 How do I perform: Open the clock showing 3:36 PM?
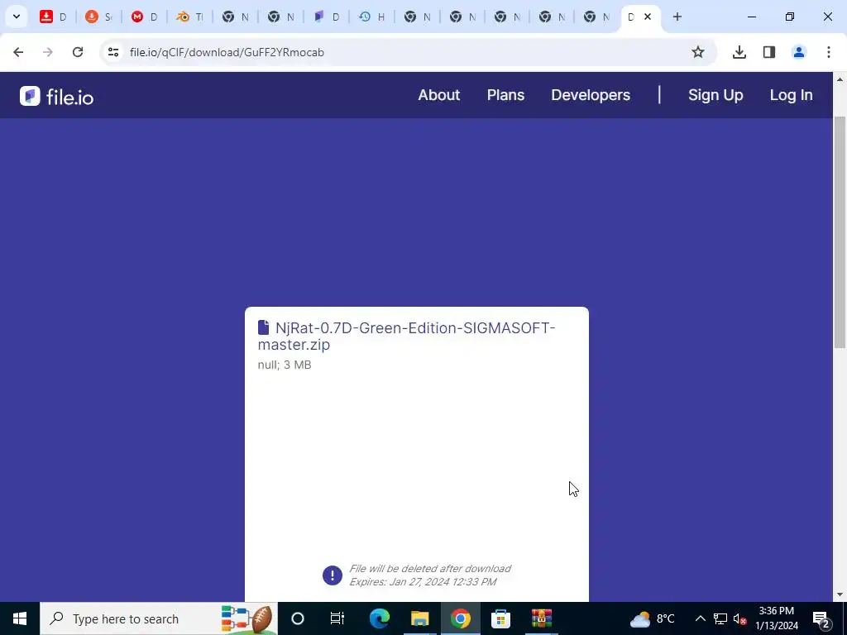pos(777,618)
